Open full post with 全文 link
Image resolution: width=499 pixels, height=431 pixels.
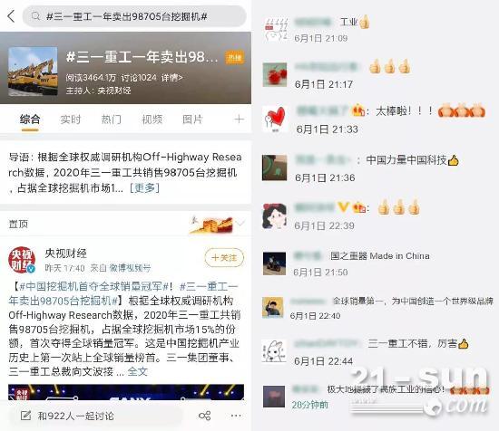[x=138, y=371]
